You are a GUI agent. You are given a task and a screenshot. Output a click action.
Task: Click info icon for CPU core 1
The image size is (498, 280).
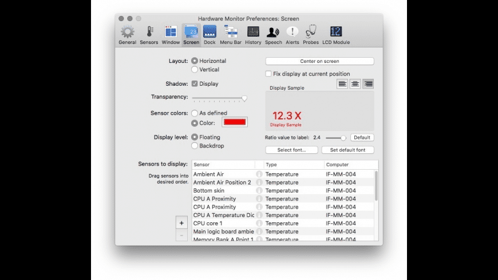(x=259, y=223)
